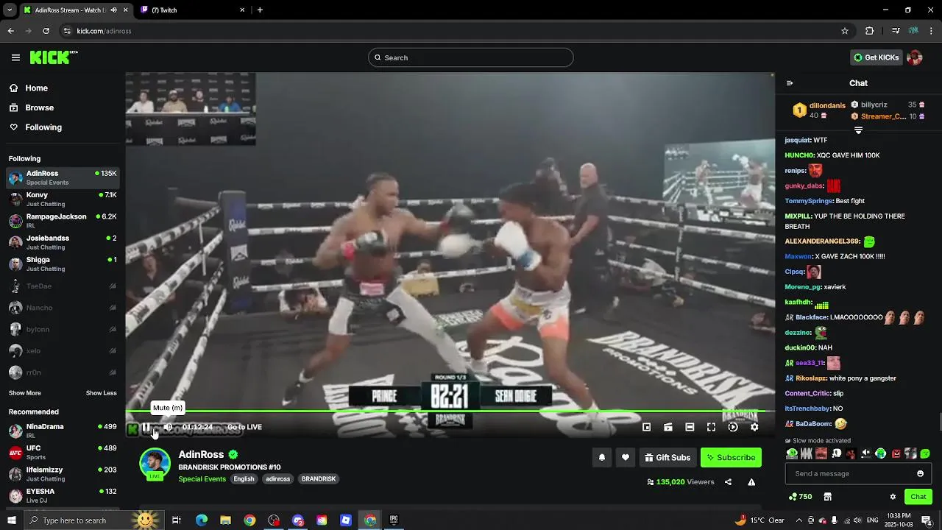Open RampageJackson channel in sidebar
This screenshot has width=942, height=530.
pyautogui.click(x=63, y=221)
